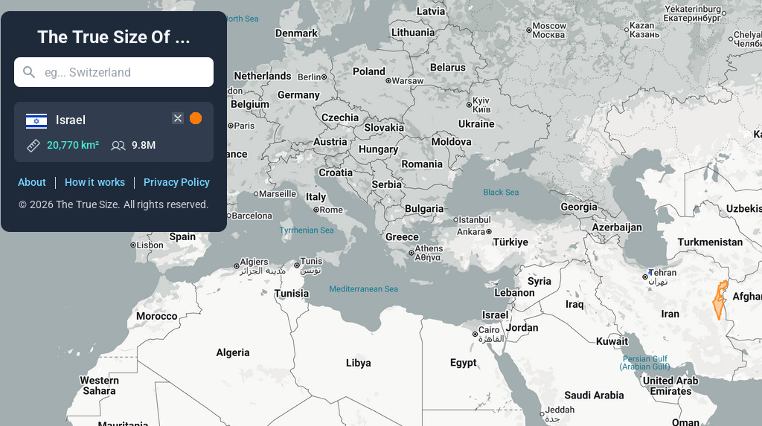Click the Ukraine country label
The width and height of the screenshot is (762, 426).
pos(476,124)
